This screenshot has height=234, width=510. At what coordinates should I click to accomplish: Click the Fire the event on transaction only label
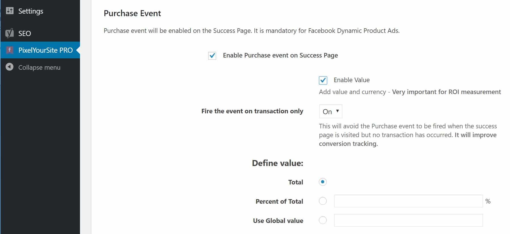click(252, 111)
